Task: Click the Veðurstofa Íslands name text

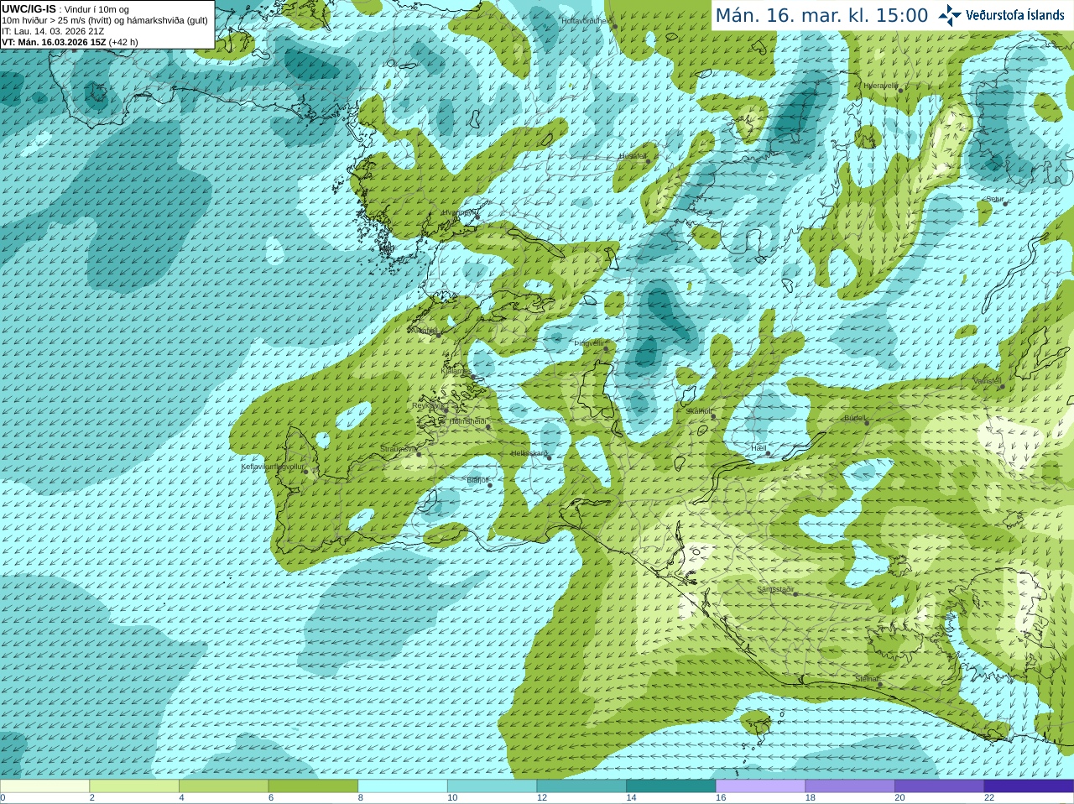Action: tap(1014, 15)
